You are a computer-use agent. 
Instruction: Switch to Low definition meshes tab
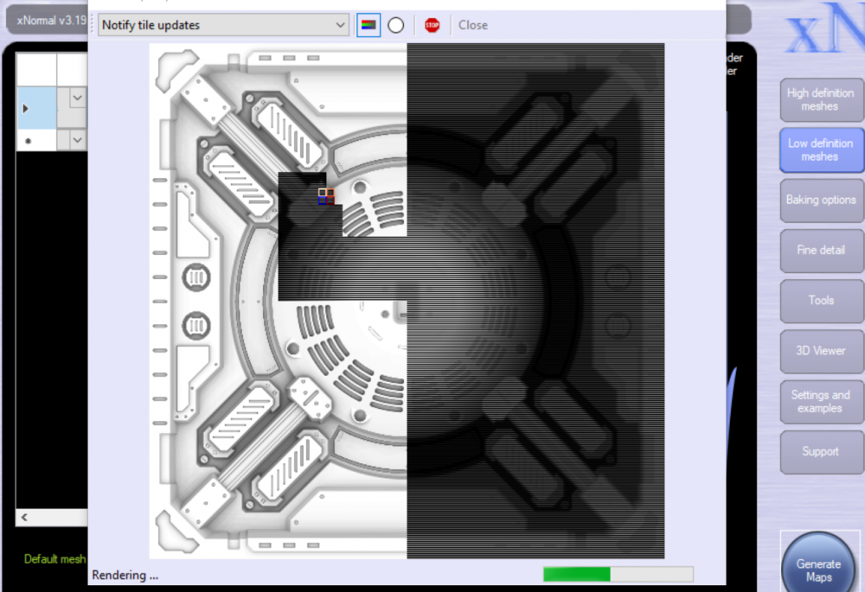[820, 150]
